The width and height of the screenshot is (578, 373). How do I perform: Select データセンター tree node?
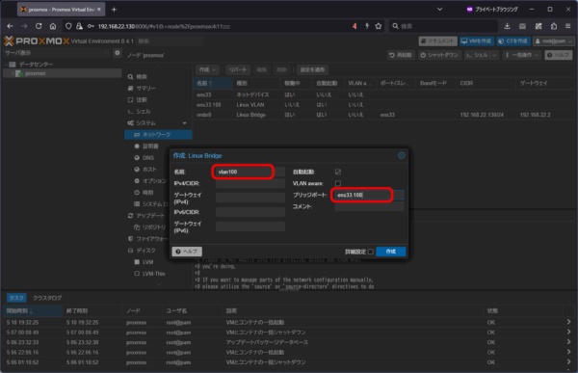[36, 65]
